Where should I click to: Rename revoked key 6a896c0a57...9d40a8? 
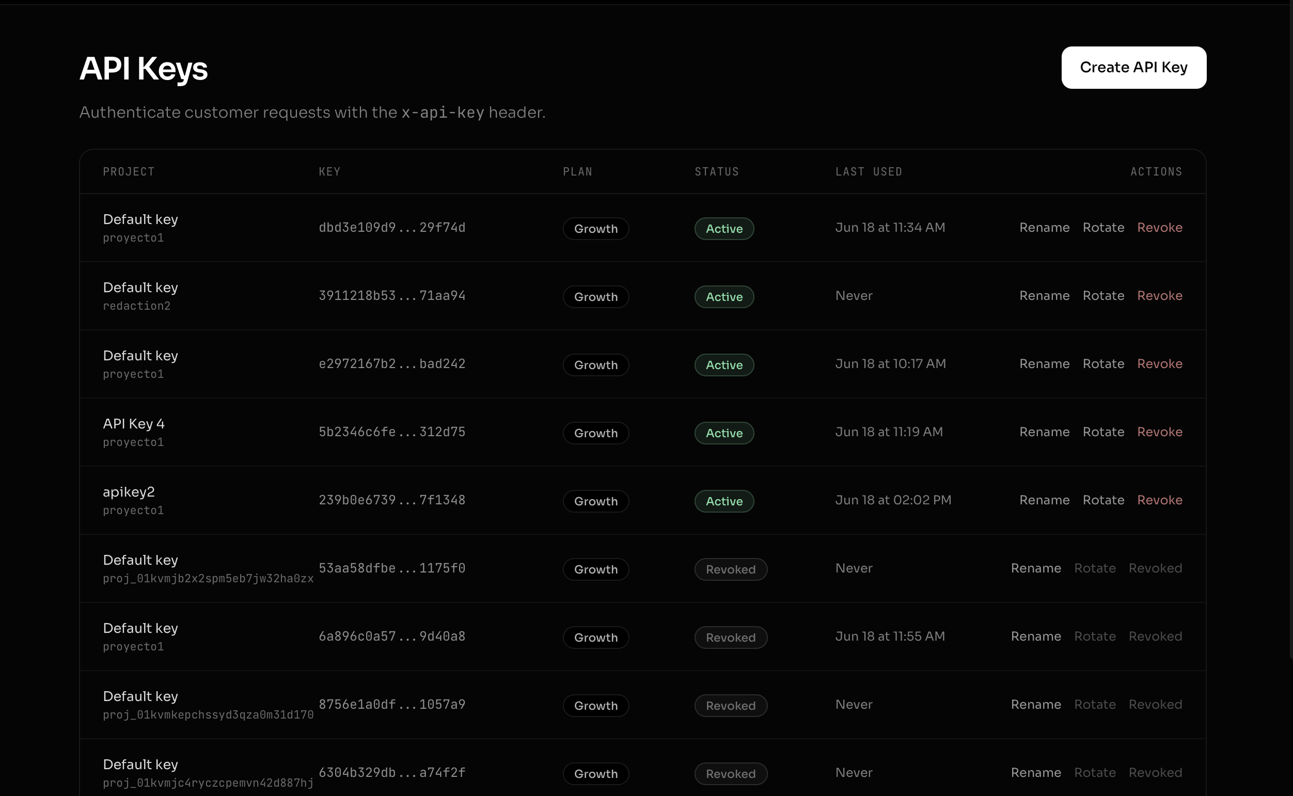point(1035,636)
